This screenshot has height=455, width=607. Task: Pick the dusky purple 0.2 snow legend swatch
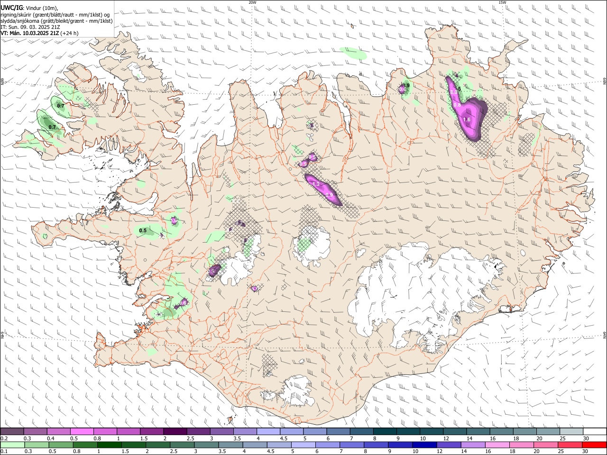tap(12, 432)
